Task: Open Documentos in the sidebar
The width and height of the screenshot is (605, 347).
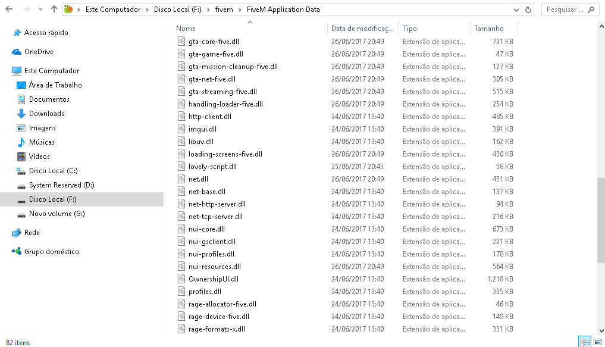Action: [x=49, y=99]
